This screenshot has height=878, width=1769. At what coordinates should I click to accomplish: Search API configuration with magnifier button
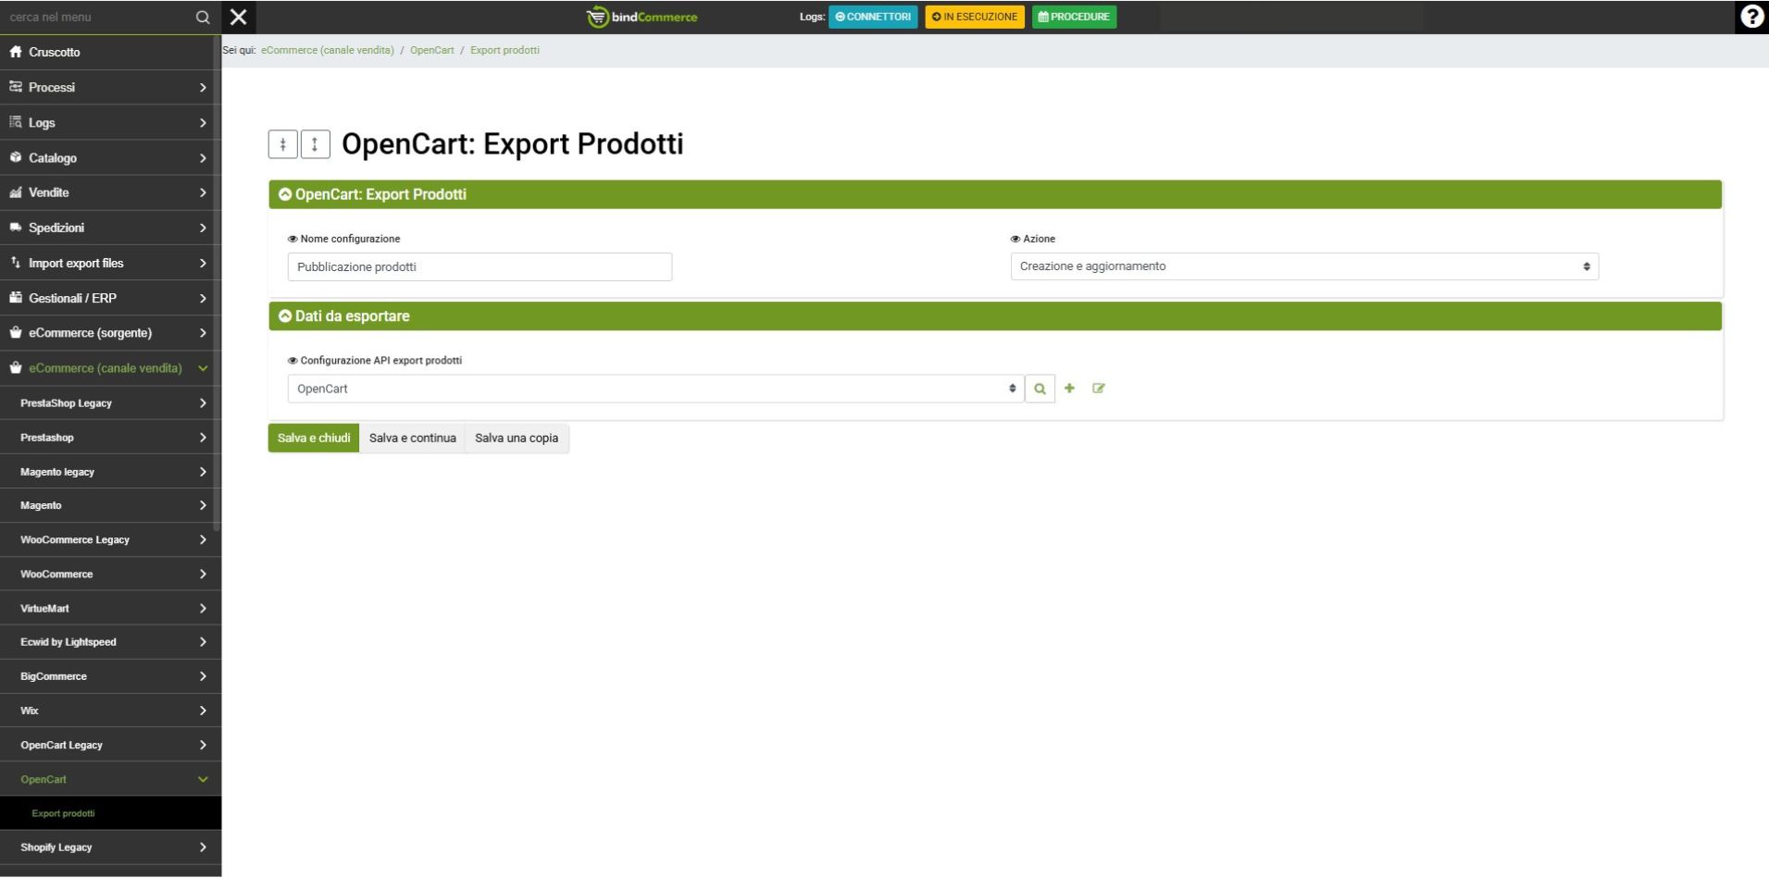(x=1040, y=389)
